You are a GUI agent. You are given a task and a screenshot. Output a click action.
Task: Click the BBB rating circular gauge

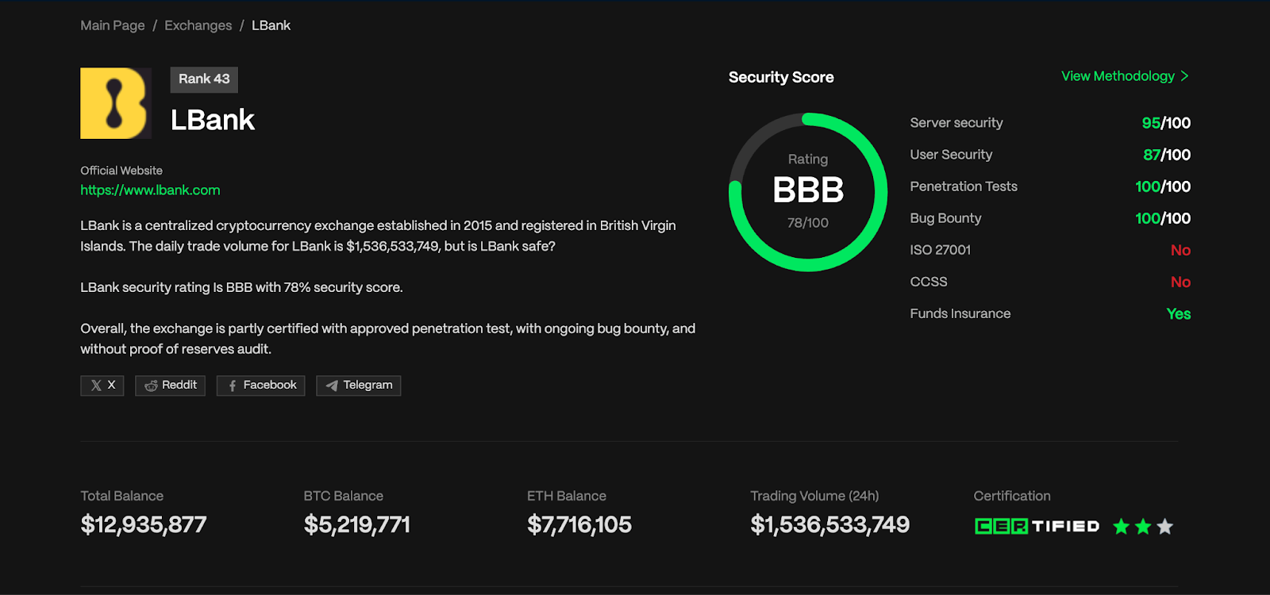pyautogui.click(x=808, y=192)
